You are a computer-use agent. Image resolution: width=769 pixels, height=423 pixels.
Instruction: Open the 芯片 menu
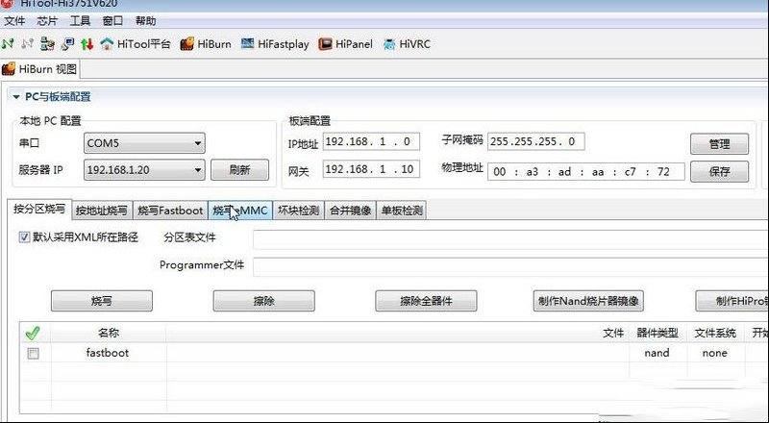click(47, 21)
